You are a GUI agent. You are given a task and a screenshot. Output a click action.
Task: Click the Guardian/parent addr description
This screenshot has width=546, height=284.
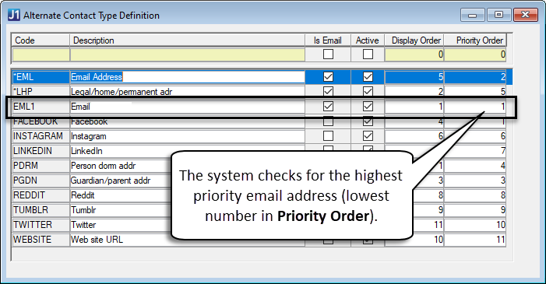click(121, 181)
